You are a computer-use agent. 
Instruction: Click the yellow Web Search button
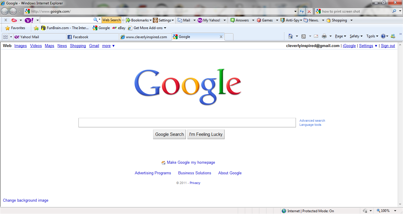[111, 20]
